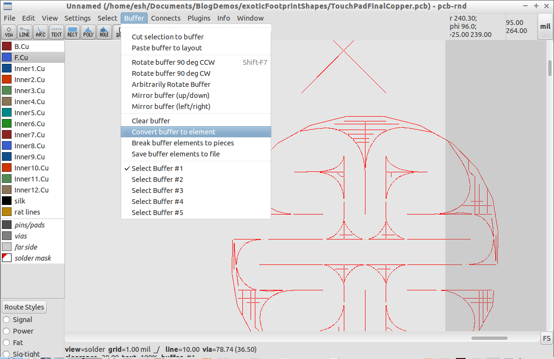Activate the ARC tool
Viewport: 554px width, 359px height.
point(40,32)
